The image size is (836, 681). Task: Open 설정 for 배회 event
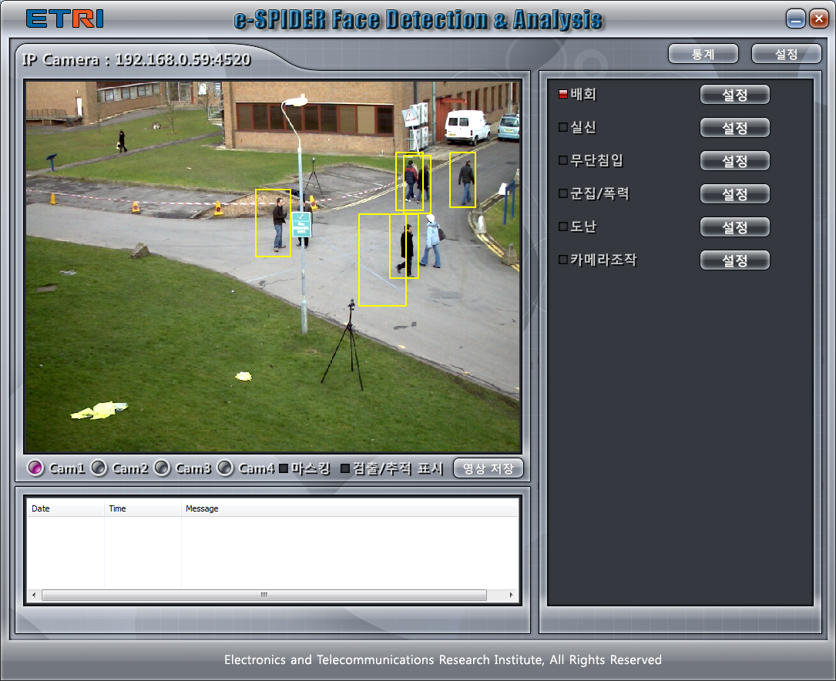734,95
